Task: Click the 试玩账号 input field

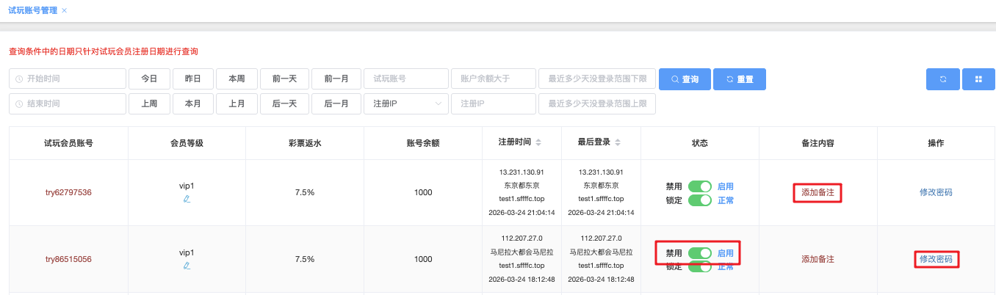Action: click(x=405, y=79)
